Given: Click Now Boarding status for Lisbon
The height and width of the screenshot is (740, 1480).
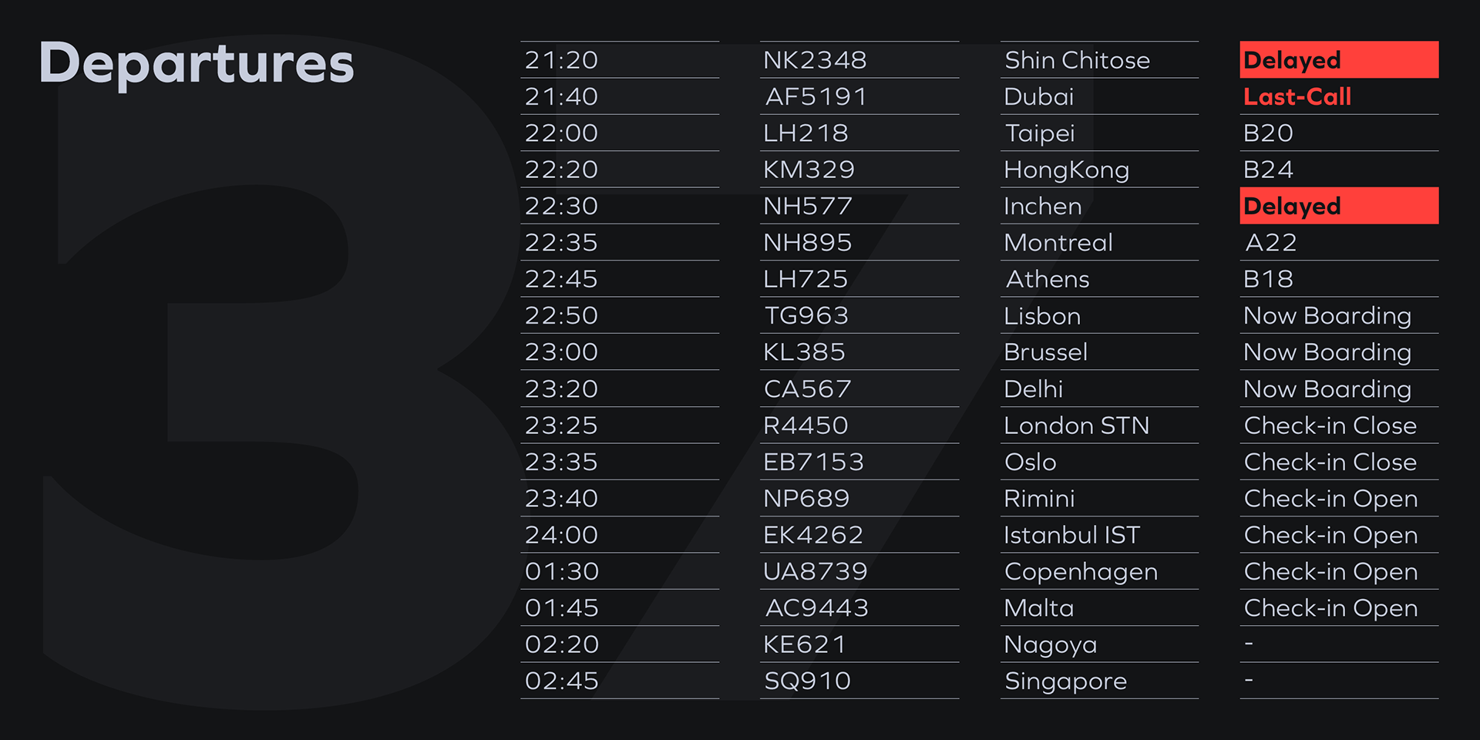Looking at the screenshot, I should click(x=1327, y=316).
